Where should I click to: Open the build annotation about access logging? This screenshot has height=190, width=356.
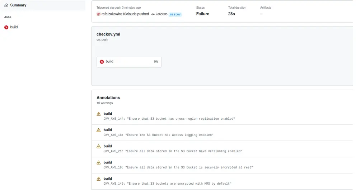pyautogui.click(x=108, y=130)
